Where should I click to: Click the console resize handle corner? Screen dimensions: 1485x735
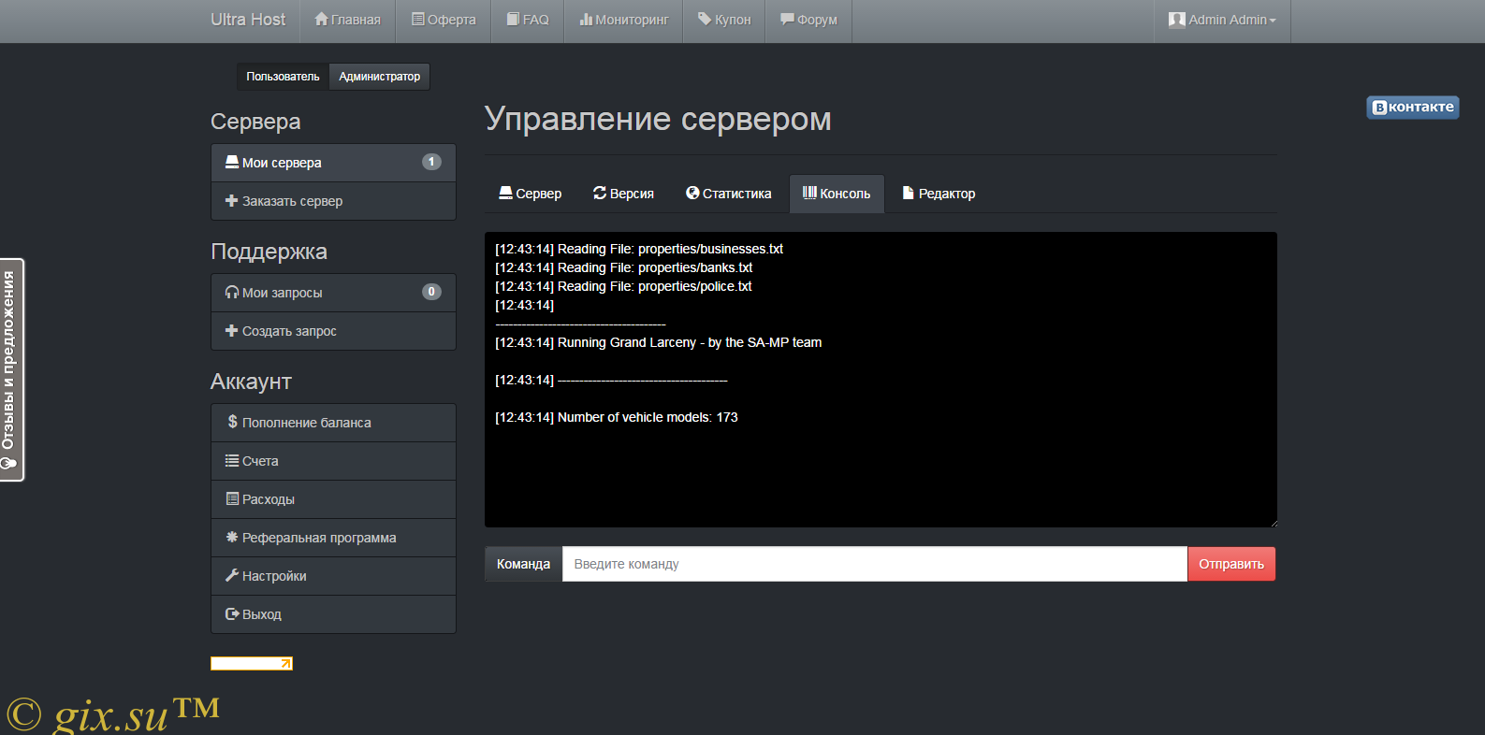point(1273,523)
